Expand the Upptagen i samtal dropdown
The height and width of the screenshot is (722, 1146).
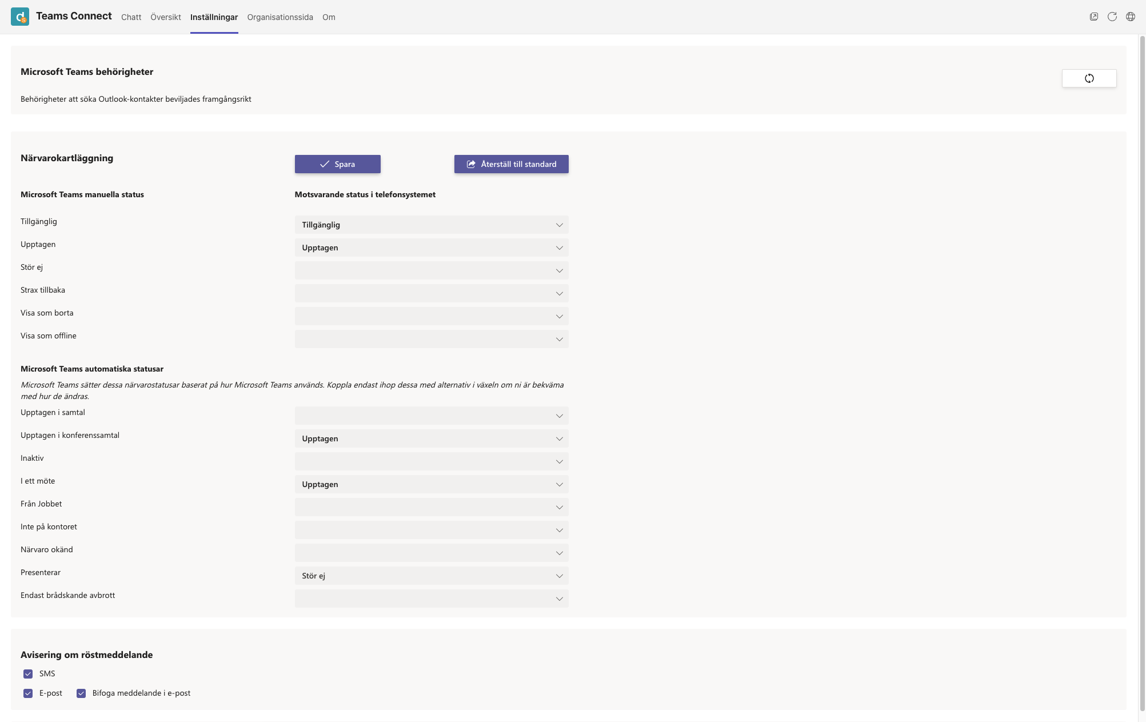[432, 416]
